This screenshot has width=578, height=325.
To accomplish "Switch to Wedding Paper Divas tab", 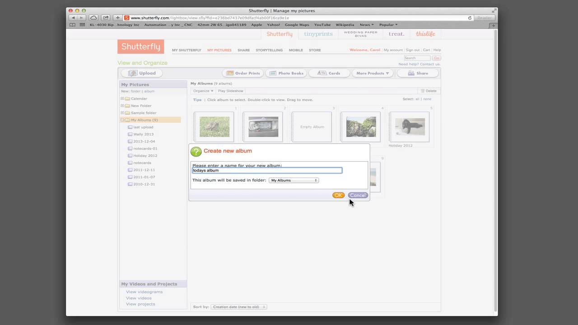I will point(360,34).
